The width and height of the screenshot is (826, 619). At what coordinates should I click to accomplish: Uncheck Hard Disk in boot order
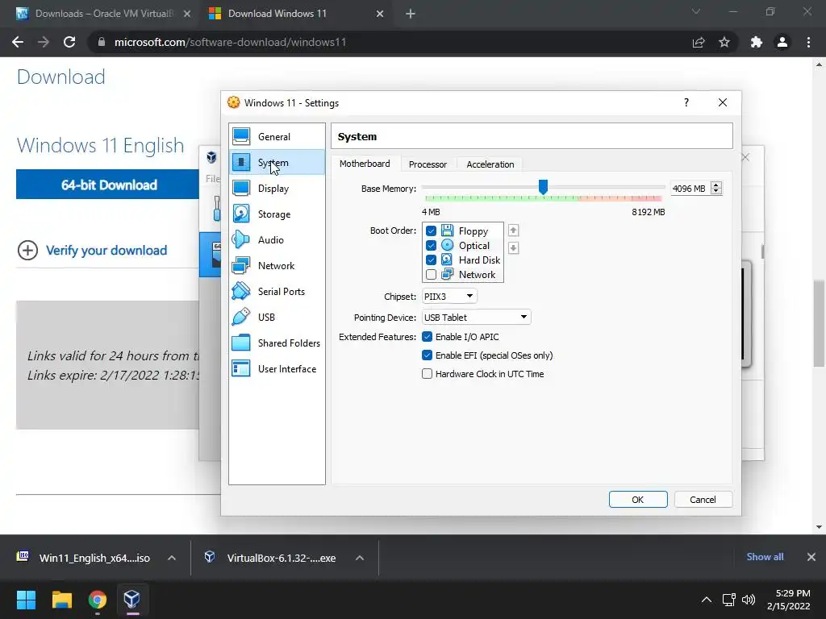click(x=431, y=260)
